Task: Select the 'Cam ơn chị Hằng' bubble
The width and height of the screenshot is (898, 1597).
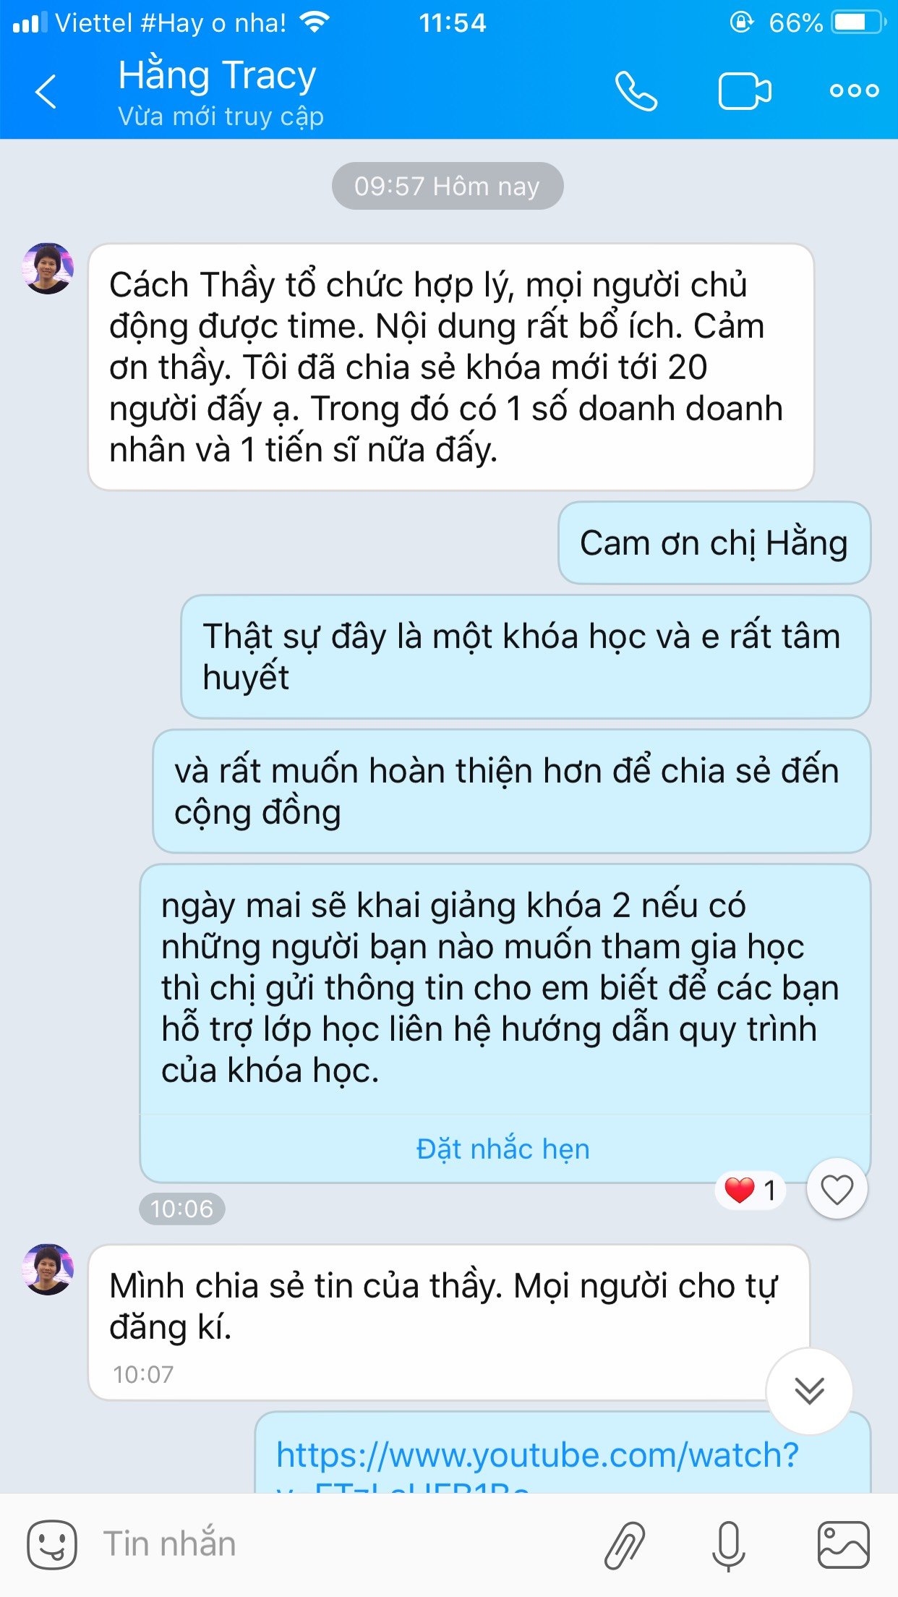Action: pyautogui.click(x=714, y=542)
